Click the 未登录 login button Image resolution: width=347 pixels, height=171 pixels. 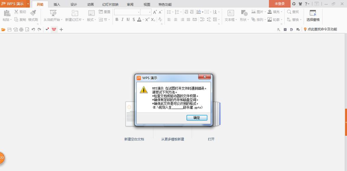[x=280, y=4]
